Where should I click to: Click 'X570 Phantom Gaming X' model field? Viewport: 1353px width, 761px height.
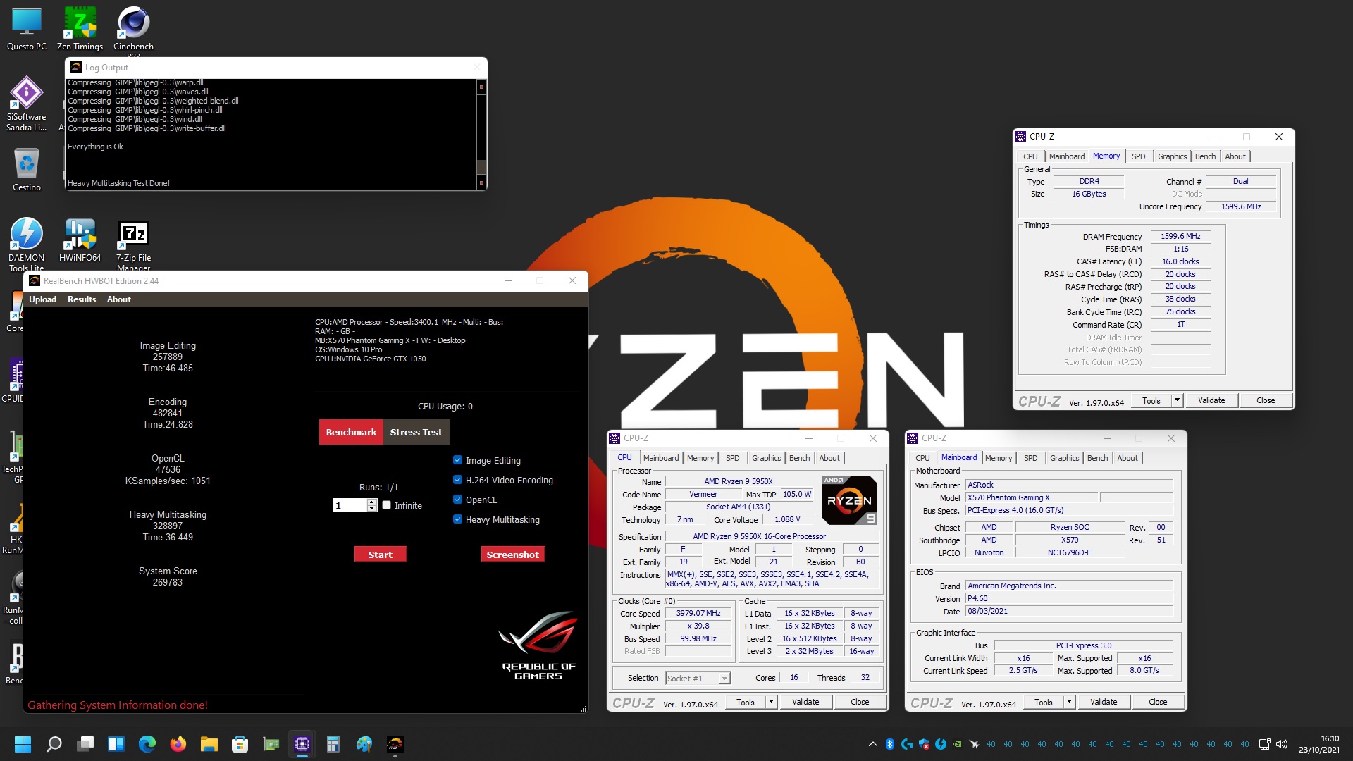pyautogui.click(x=1032, y=497)
